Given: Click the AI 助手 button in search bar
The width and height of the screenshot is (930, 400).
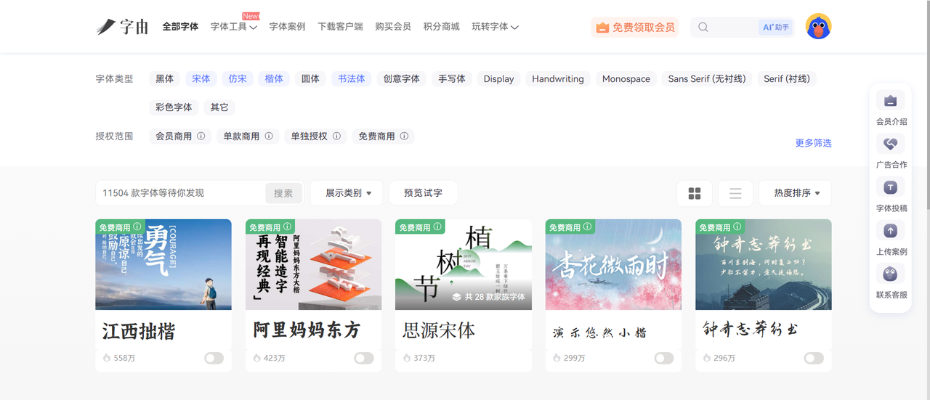Looking at the screenshot, I should pyautogui.click(x=776, y=28).
